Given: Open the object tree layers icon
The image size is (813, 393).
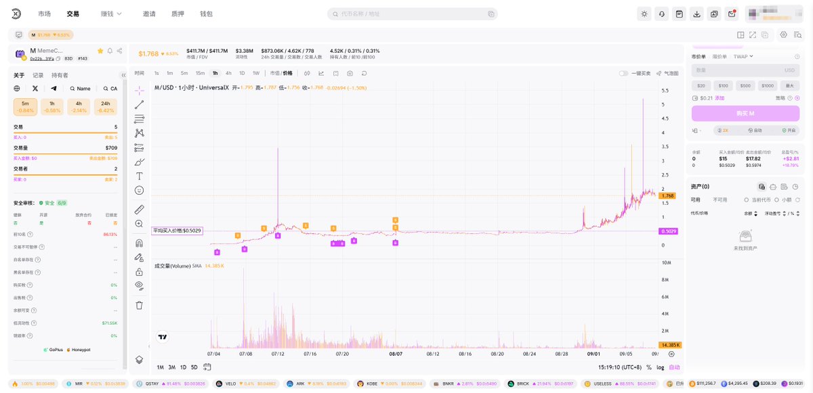Looking at the screenshot, I should point(140,359).
